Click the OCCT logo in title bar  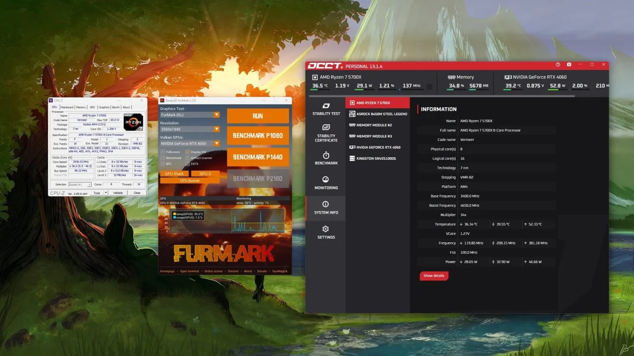(324, 66)
